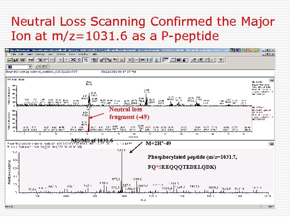This screenshot has height=217, width=290.
Task: Click the delete grid cell icon
Action: click(115, 60)
